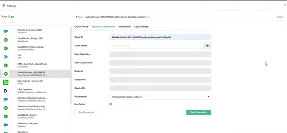Open the Webhooks tab
Viewport: 287px width, 133px height.
125,27
